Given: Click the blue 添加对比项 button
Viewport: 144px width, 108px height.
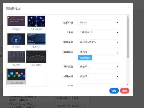Looking at the screenshot, I should 85,58.
